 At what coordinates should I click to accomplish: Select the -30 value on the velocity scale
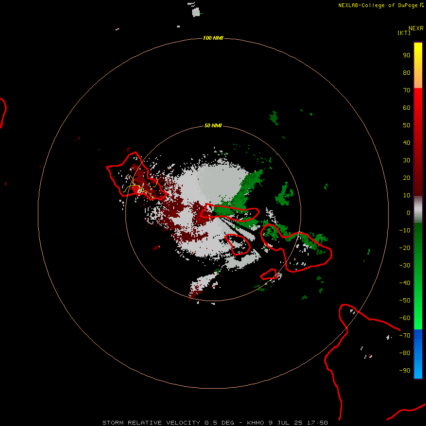coord(405,266)
